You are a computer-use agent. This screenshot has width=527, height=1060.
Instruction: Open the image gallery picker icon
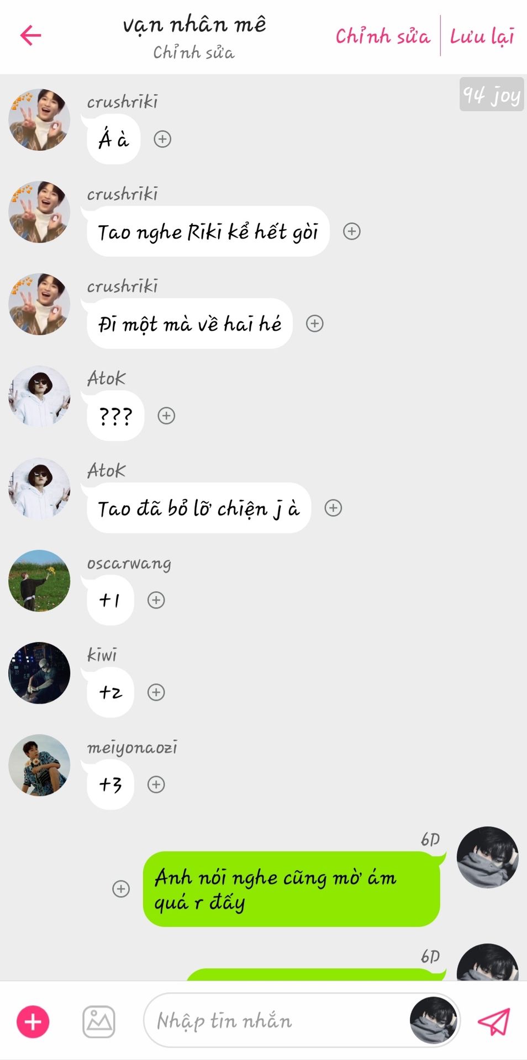coord(99,1022)
